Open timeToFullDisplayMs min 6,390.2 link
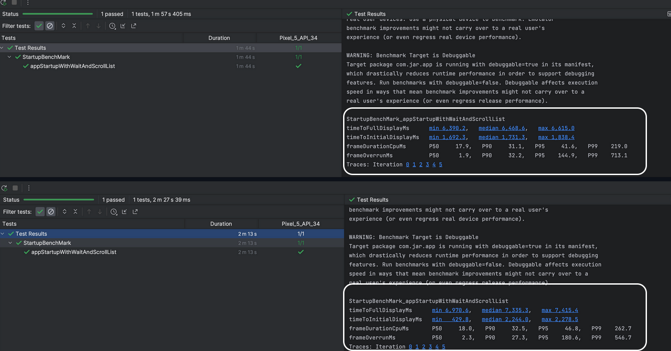671x351 pixels. pyautogui.click(x=448, y=128)
